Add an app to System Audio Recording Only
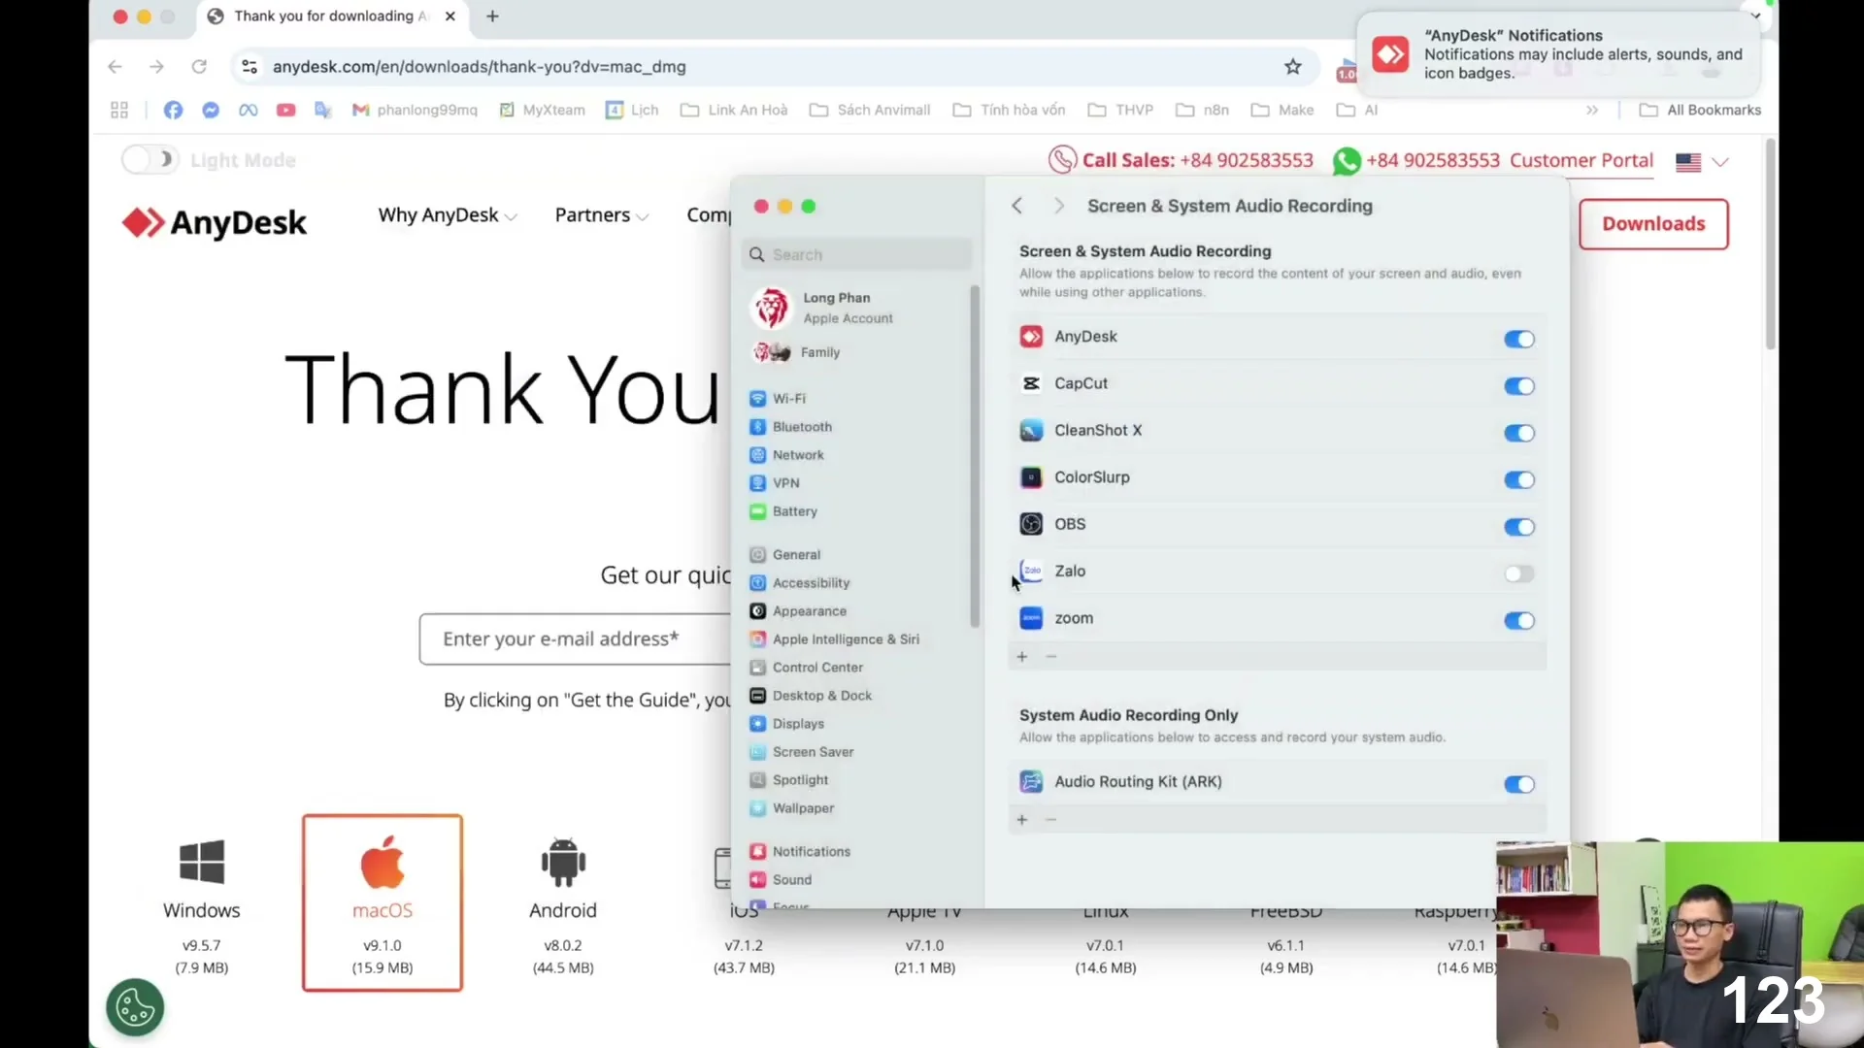Image resolution: width=1864 pixels, height=1048 pixels. pos(1021,820)
